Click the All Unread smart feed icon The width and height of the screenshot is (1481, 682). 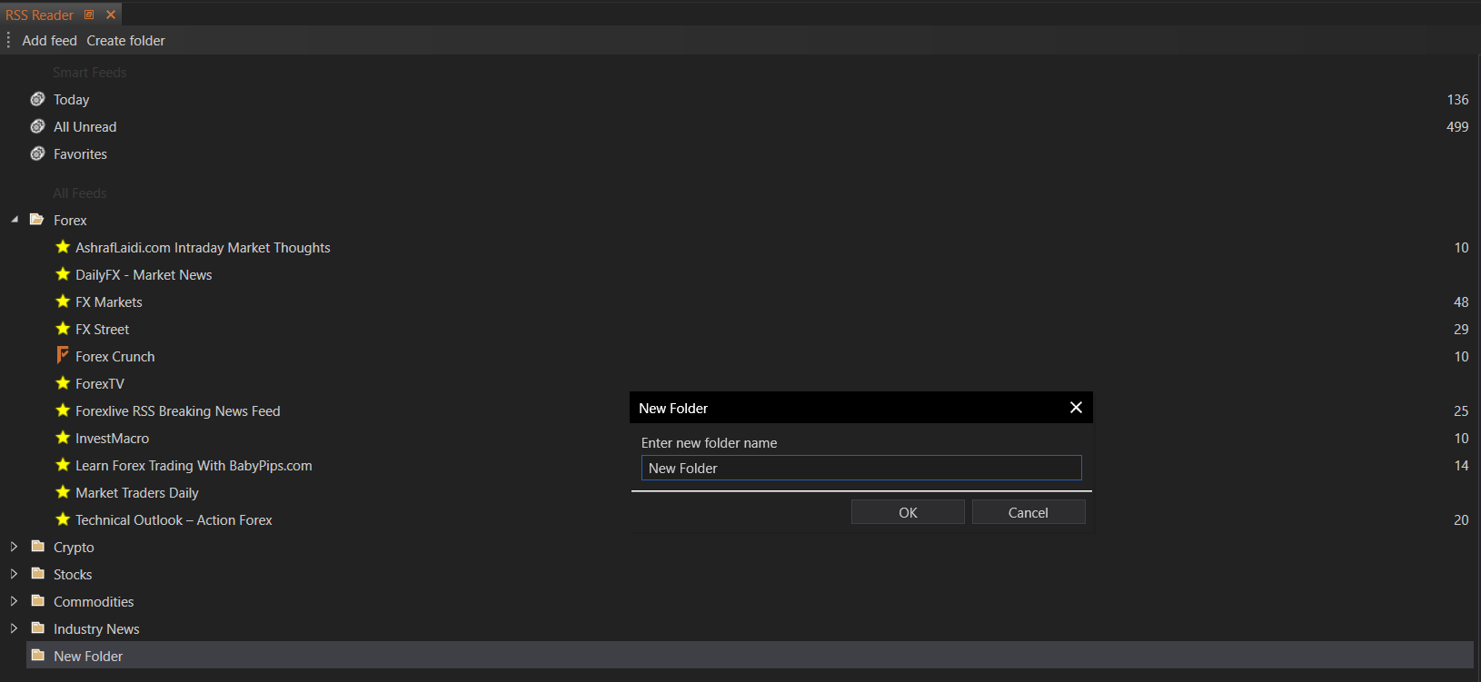[37, 126]
